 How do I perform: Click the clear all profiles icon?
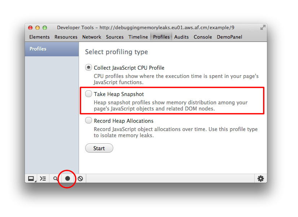point(80,178)
